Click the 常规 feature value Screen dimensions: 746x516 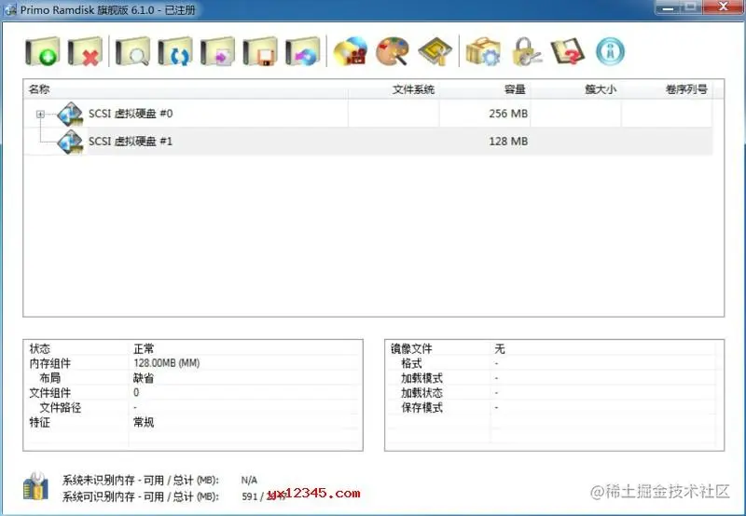144,423
